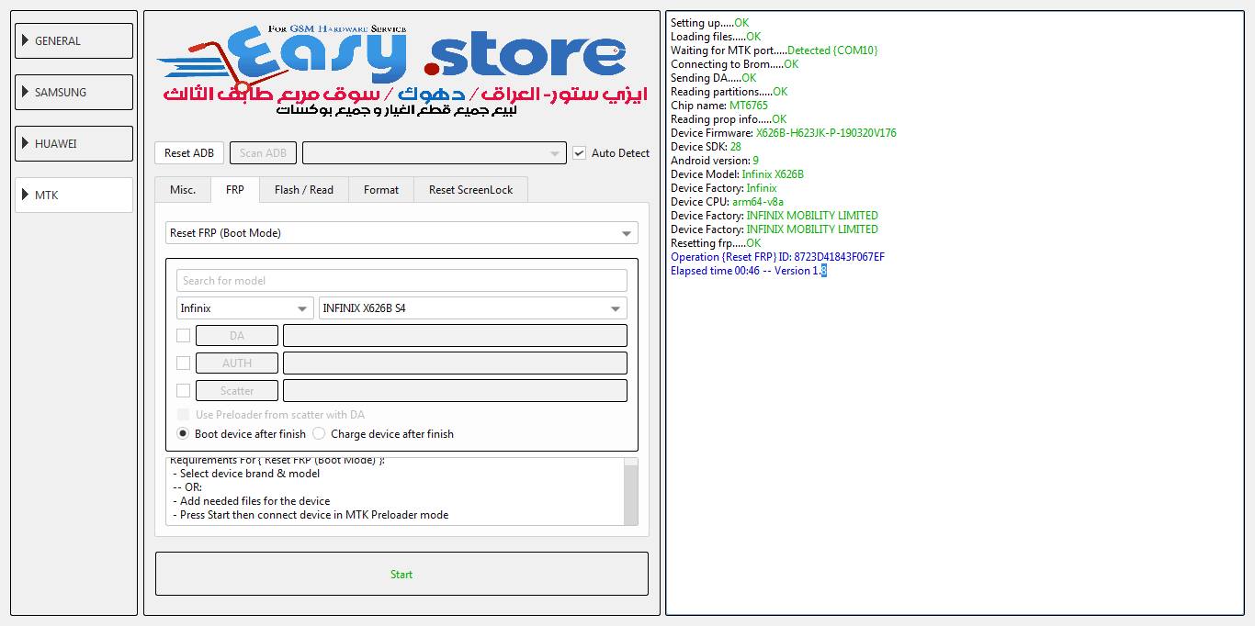This screenshot has width=1255, height=626.
Task: Click the requirements box scrollbar
Action: pyautogui.click(x=631, y=491)
